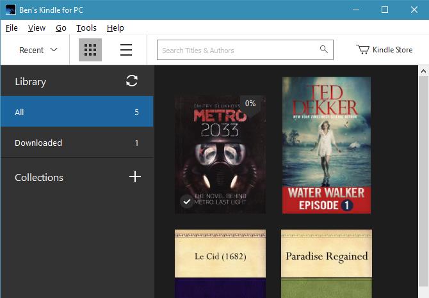Expand the Recent sort dropdown
The image size is (429, 298).
pos(38,50)
